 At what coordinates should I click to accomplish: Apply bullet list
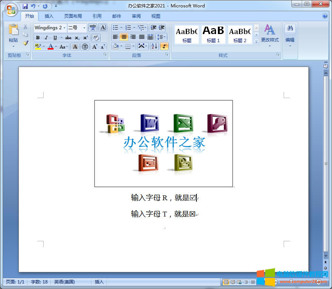[115, 28]
